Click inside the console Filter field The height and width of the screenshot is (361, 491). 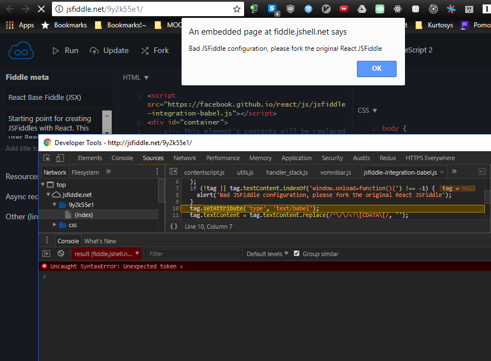click(196, 253)
